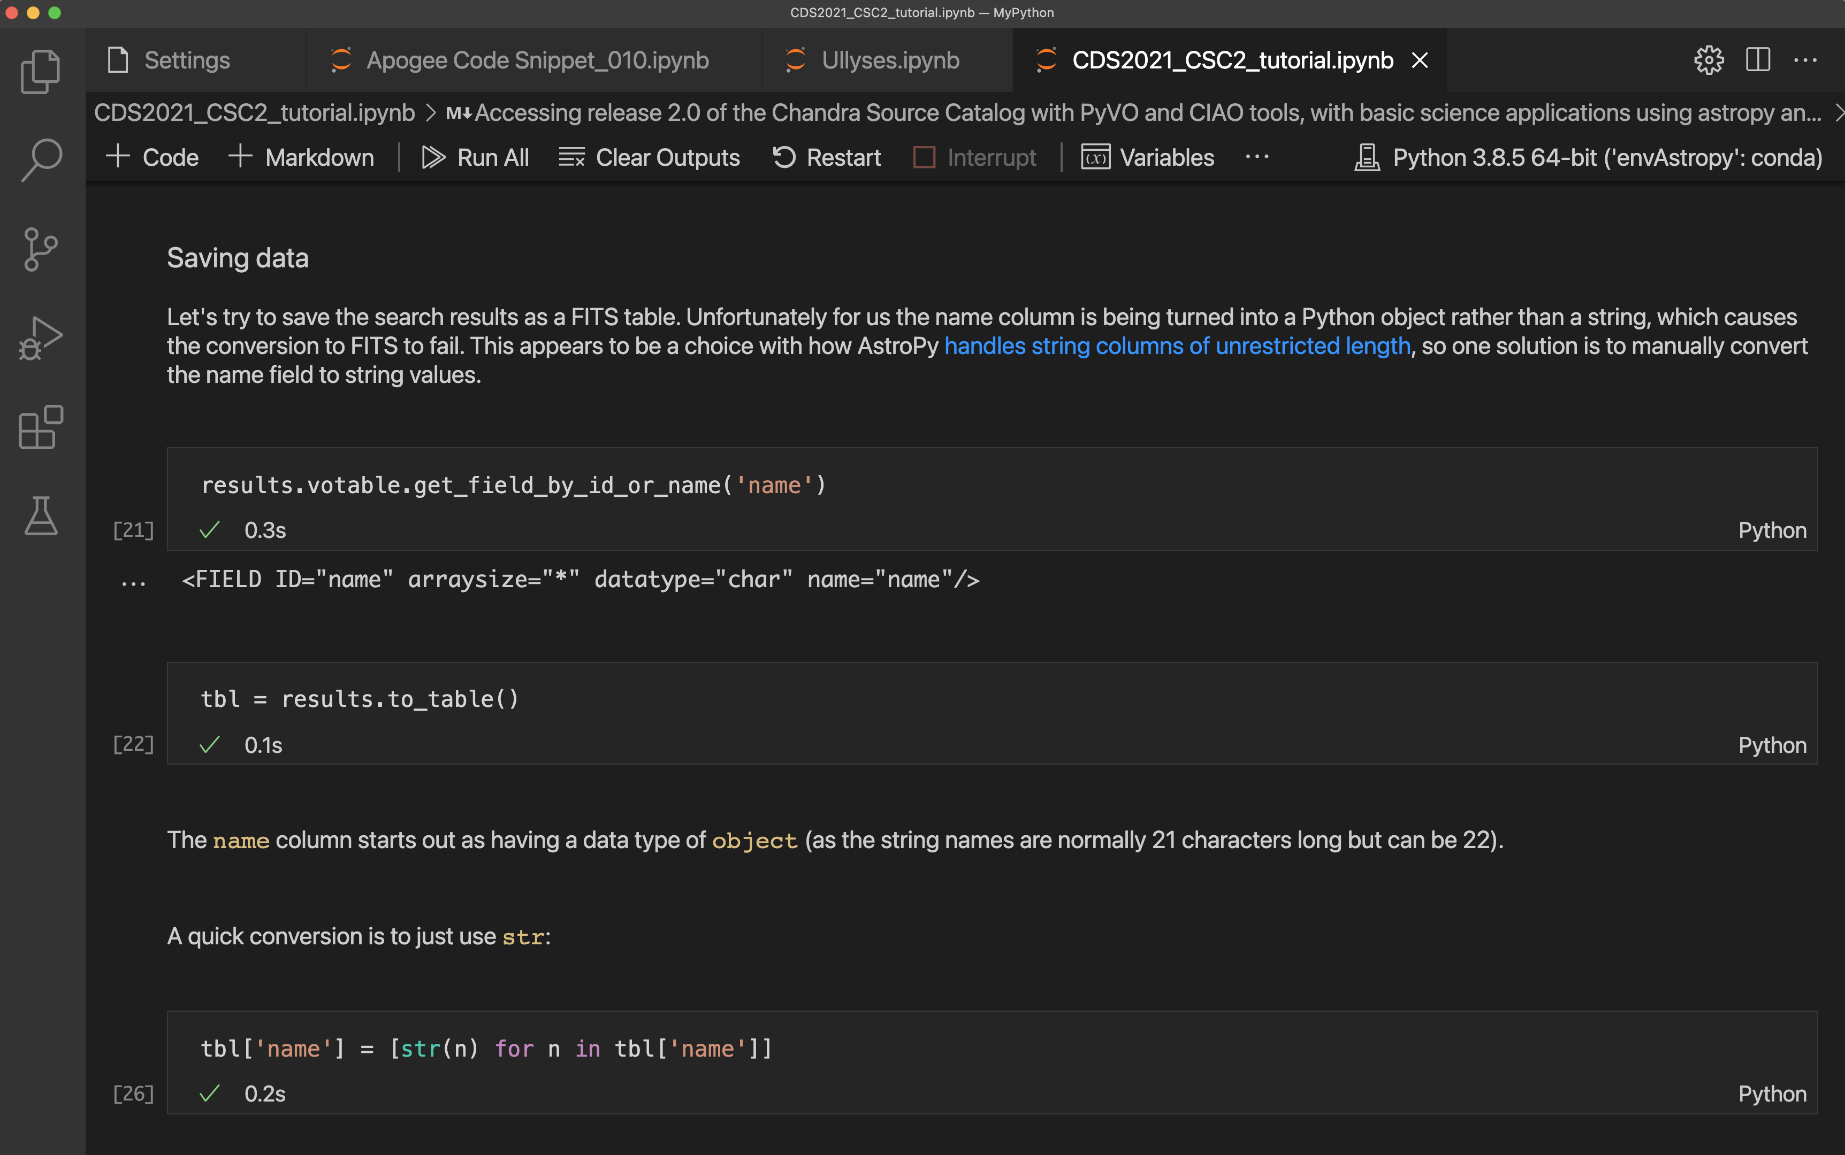Viewport: 1845px width, 1155px height.
Task: Open the Testing flask icon
Action: click(x=41, y=515)
